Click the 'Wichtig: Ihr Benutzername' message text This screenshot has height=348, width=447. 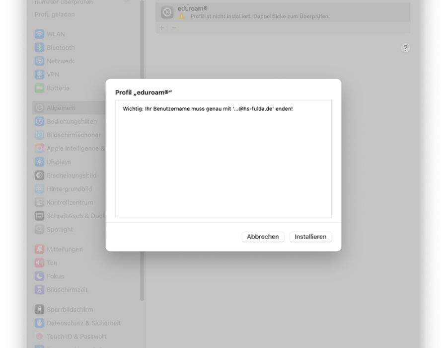click(208, 109)
